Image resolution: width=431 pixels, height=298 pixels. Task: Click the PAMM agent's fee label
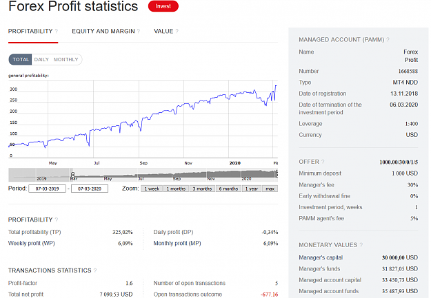point(321,219)
